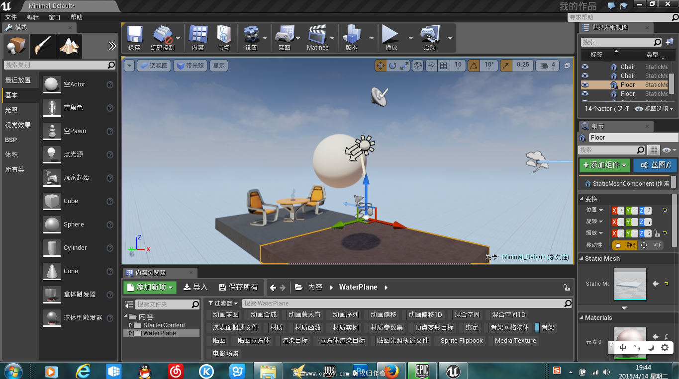Click the 添加新项 add new button
The width and height of the screenshot is (679, 379).
pos(150,287)
